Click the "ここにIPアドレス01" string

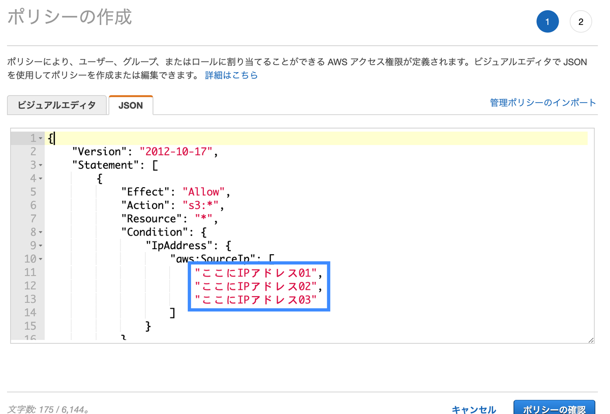click(256, 273)
